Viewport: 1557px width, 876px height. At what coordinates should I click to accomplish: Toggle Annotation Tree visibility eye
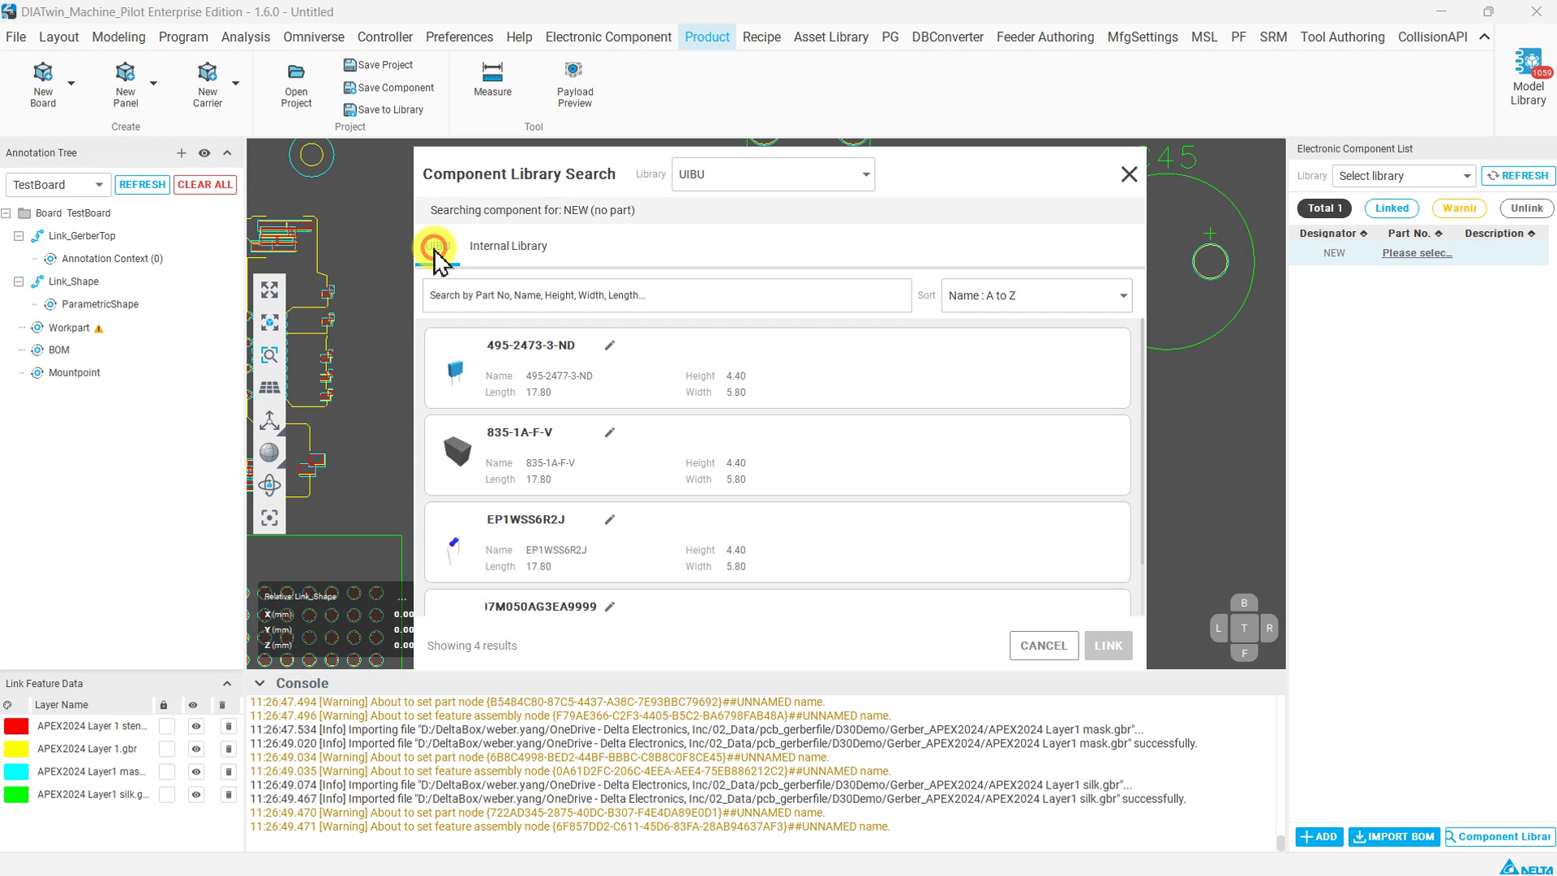204,152
